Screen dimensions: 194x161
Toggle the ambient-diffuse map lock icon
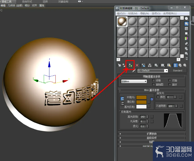[152, 99]
